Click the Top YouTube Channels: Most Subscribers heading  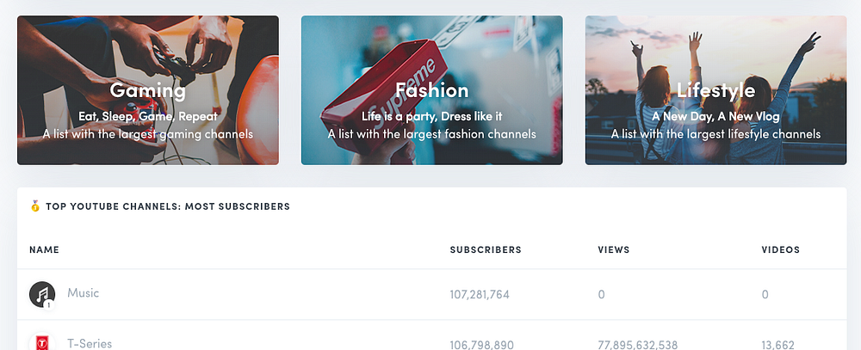168,206
